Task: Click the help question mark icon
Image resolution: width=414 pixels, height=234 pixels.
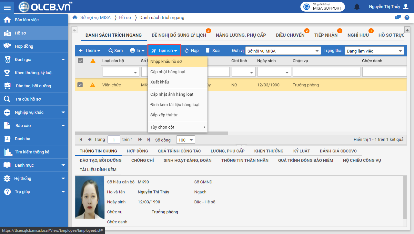Action: point(407,18)
